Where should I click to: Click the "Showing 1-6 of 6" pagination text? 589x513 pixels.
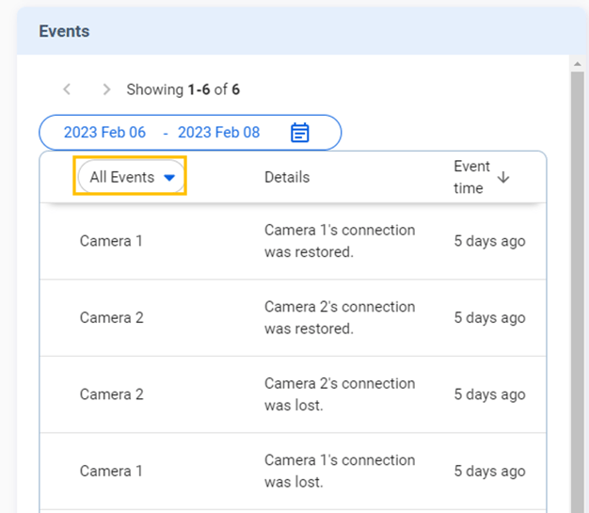pos(183,89)
